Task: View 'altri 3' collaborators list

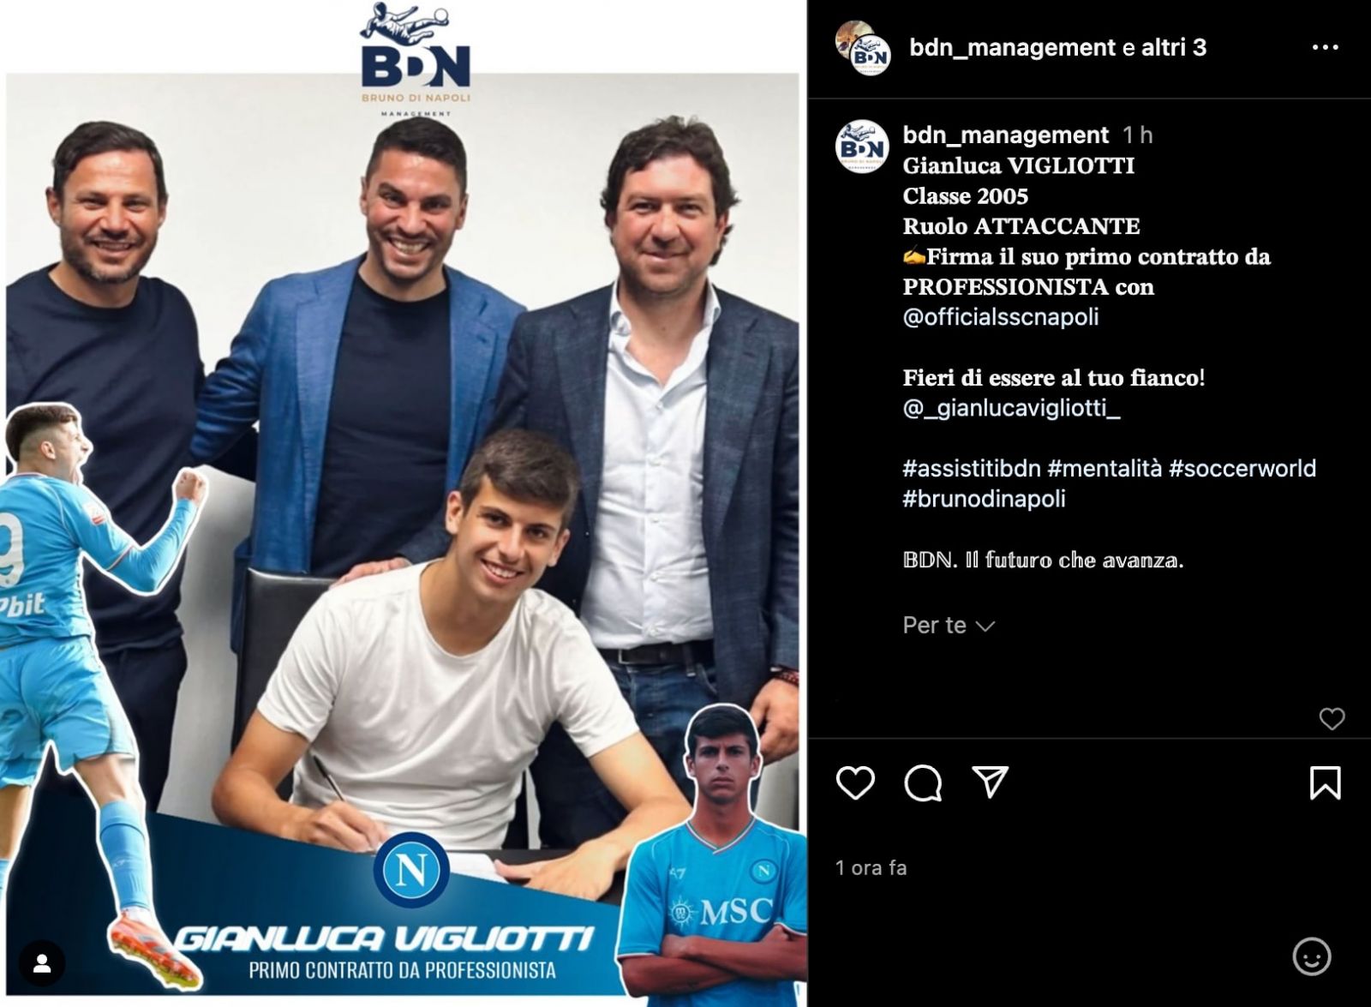Action: click(x=1174, y=47)
